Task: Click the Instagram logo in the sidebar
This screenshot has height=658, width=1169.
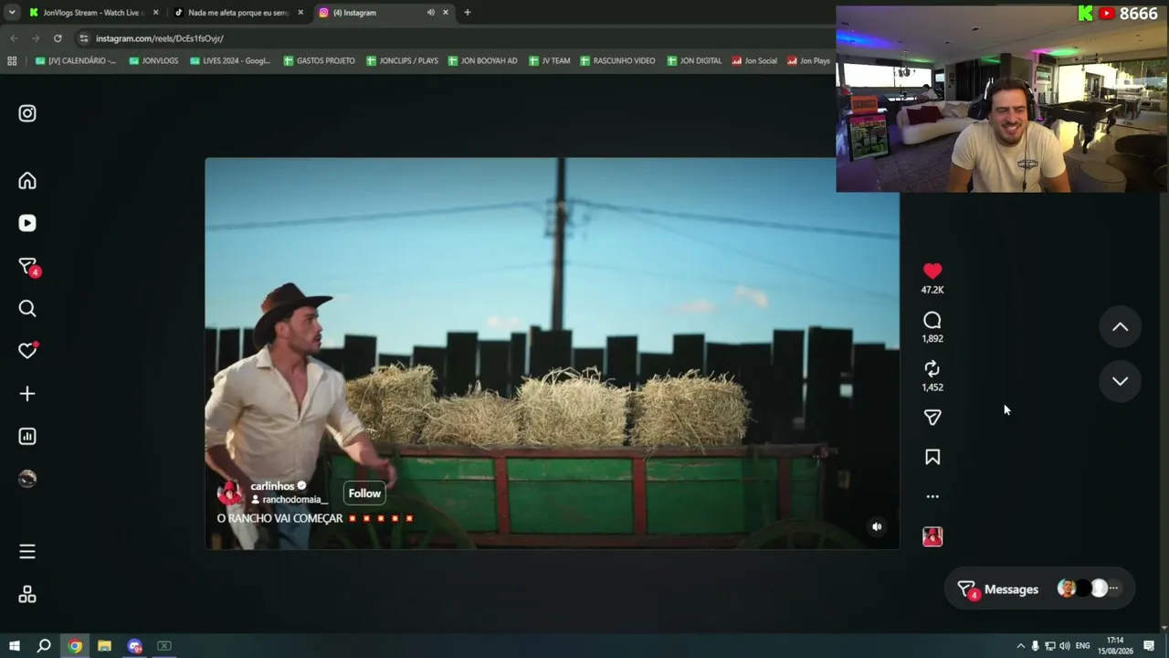Action: click(27, 113)
